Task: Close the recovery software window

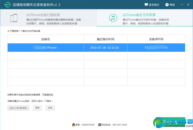Action: 188,5
